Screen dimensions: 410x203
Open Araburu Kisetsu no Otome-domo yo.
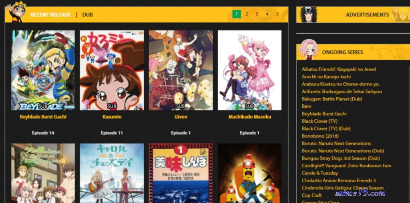coord(341,84)
